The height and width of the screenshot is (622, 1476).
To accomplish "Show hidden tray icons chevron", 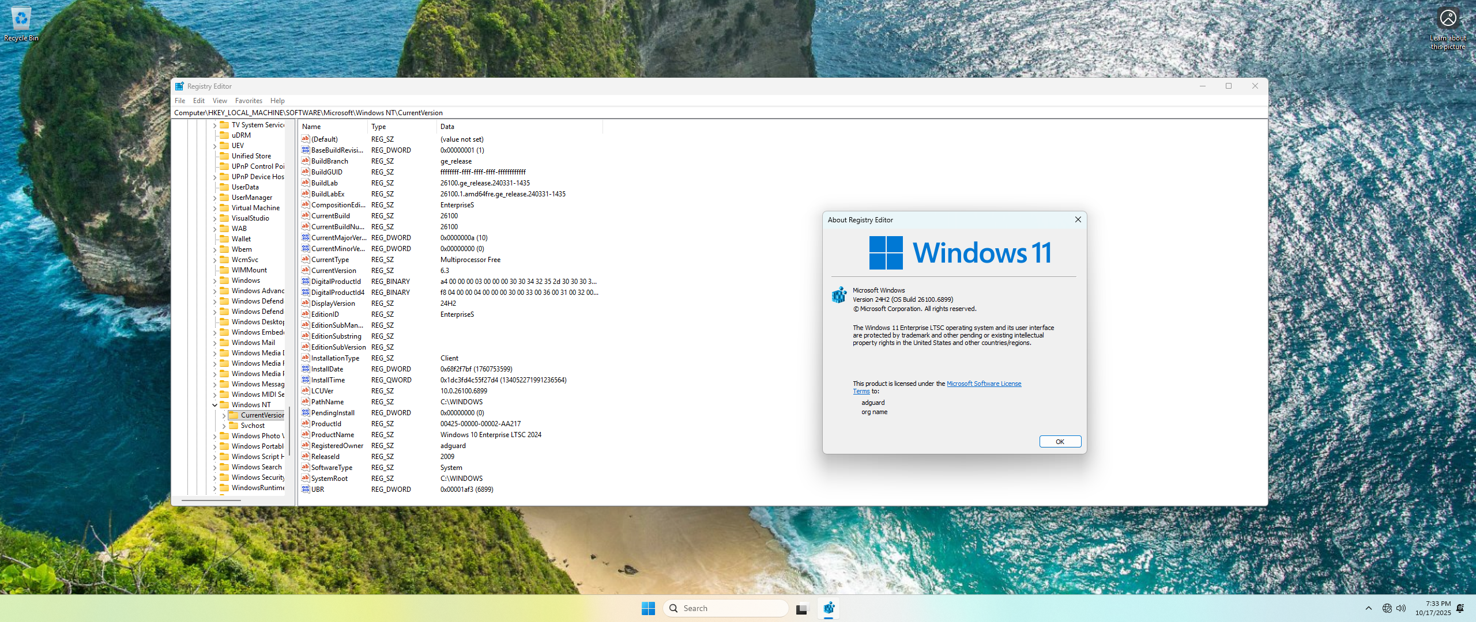I will click(x=1369, y=608).
